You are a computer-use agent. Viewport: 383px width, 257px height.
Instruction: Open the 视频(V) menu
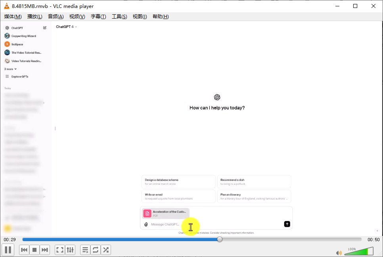pyautogui.click(x=77, y=17)
